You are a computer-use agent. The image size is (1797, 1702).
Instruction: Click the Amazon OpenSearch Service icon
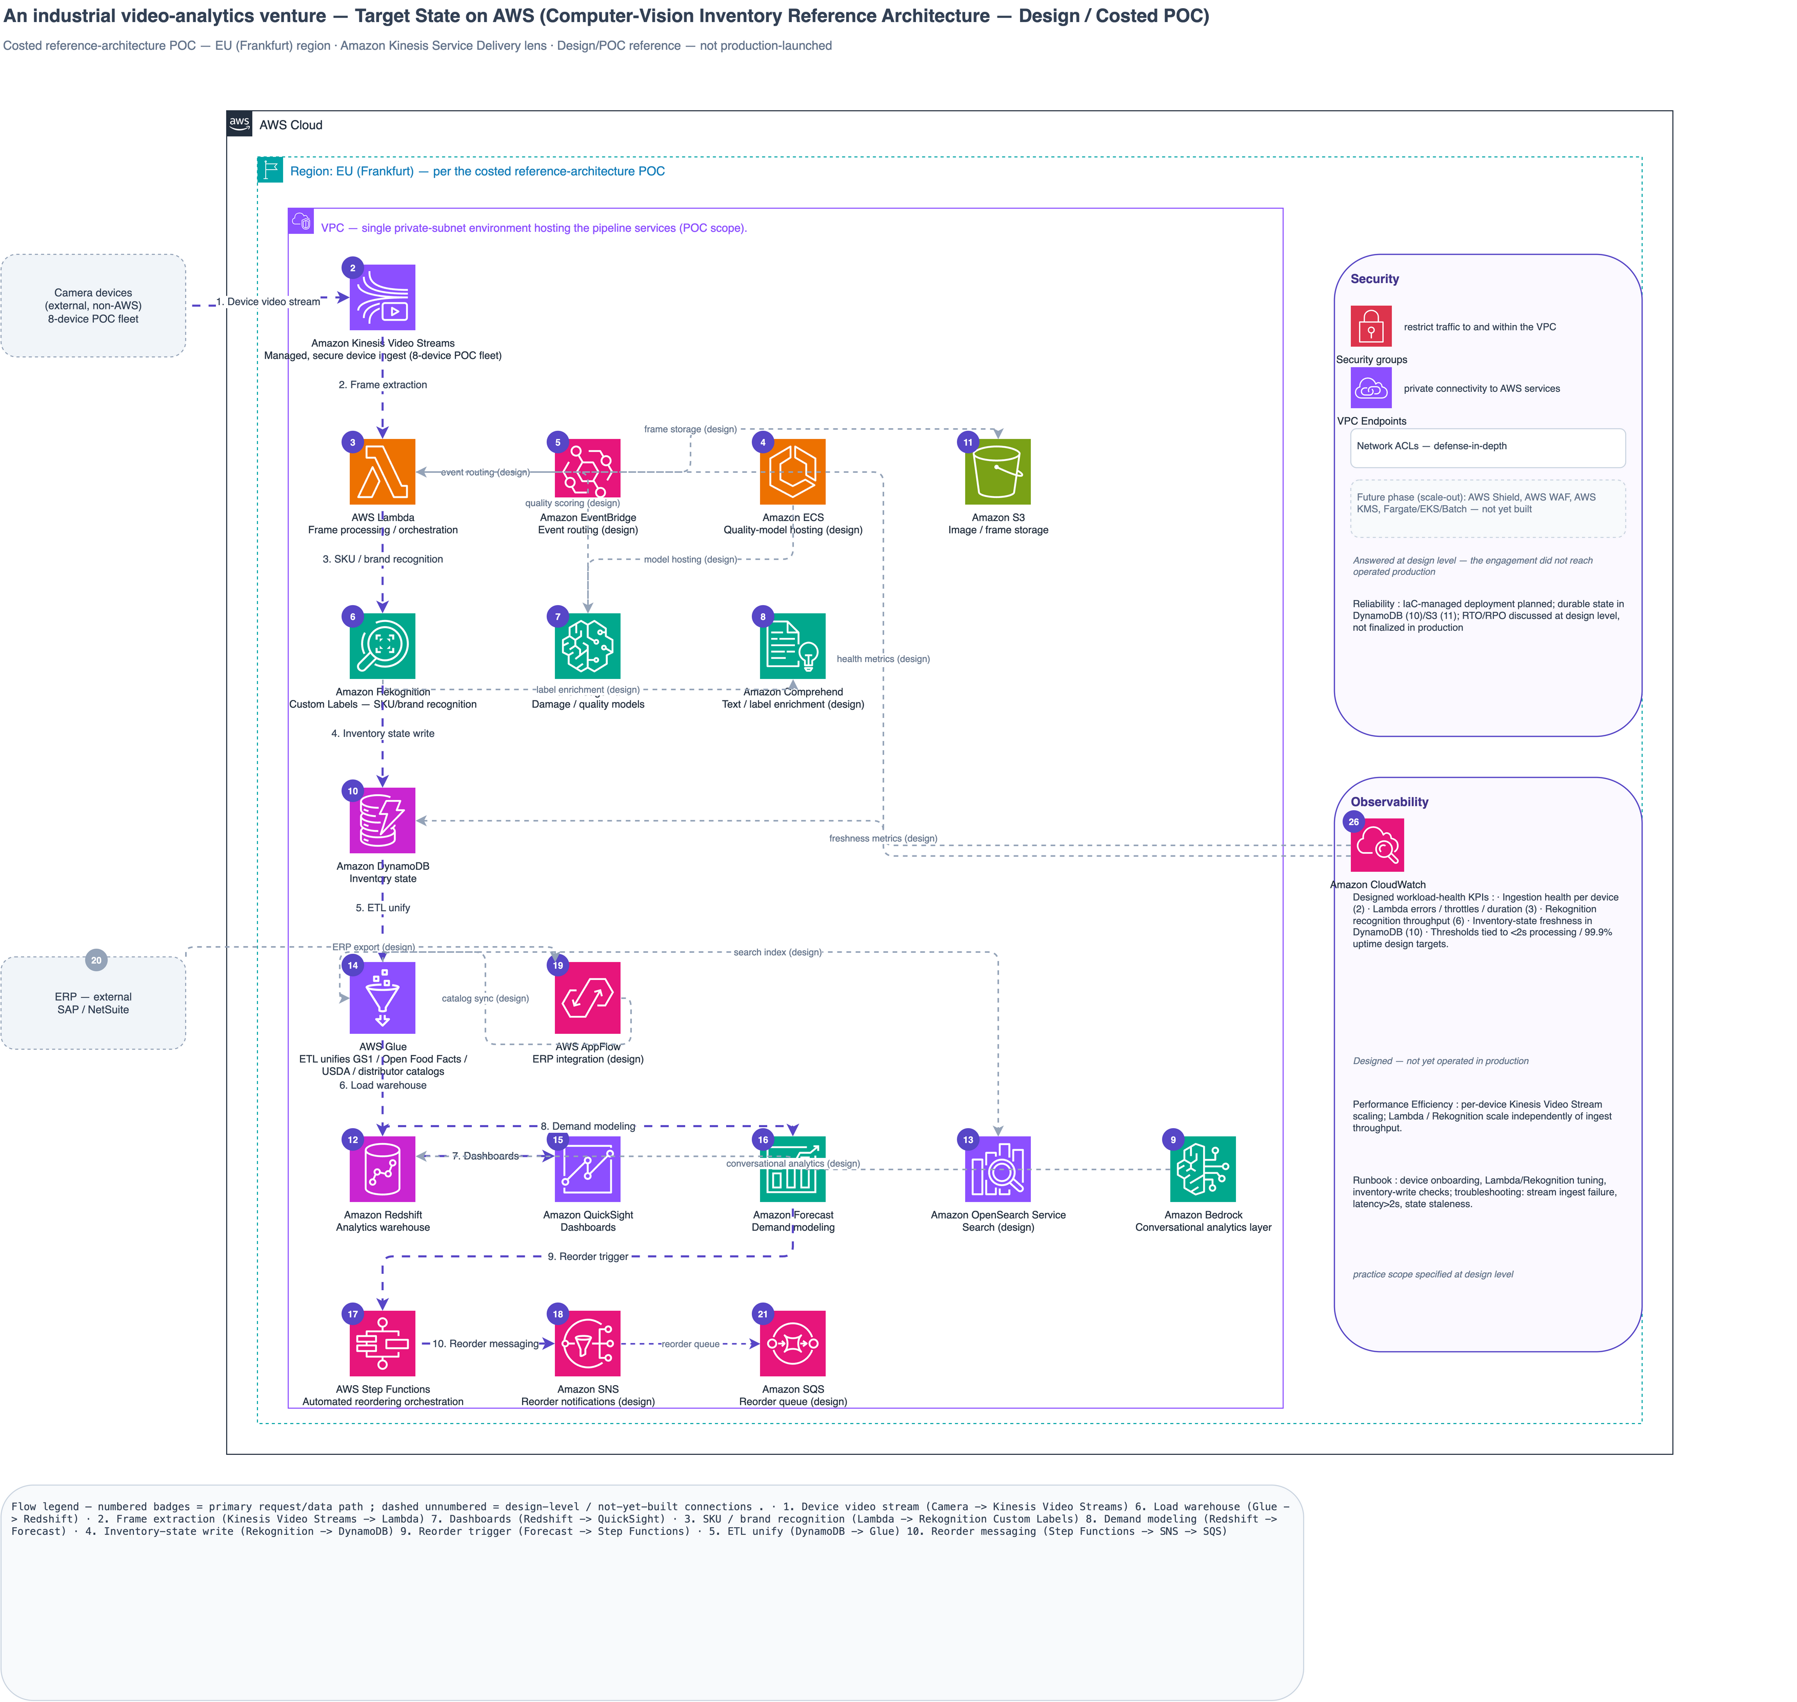(997, 1169)
